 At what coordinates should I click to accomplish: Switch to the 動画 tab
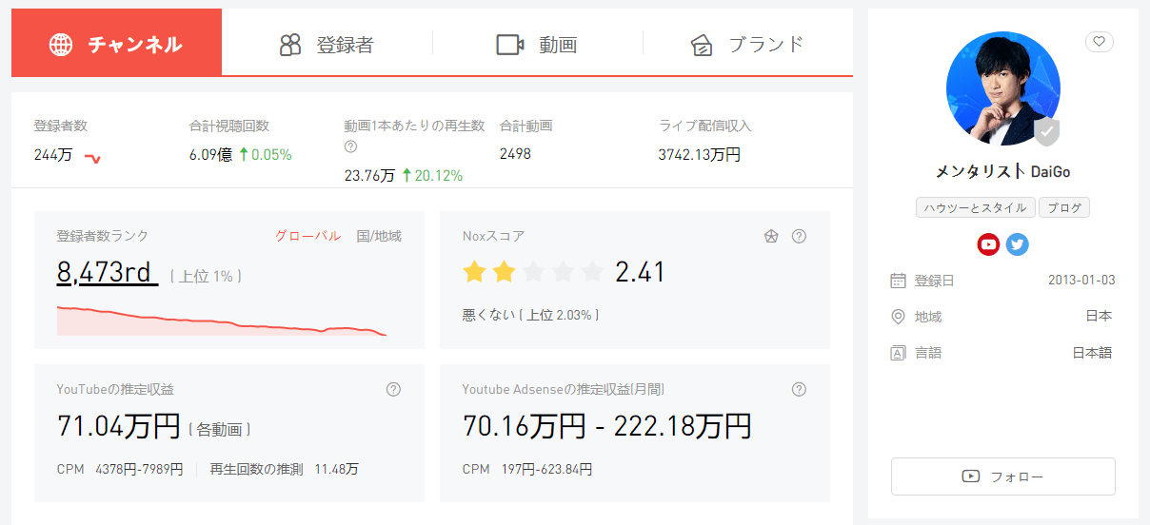pyautogui.click(x=537, y=45)
